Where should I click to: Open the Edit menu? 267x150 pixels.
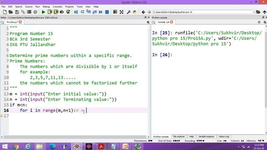10,7
